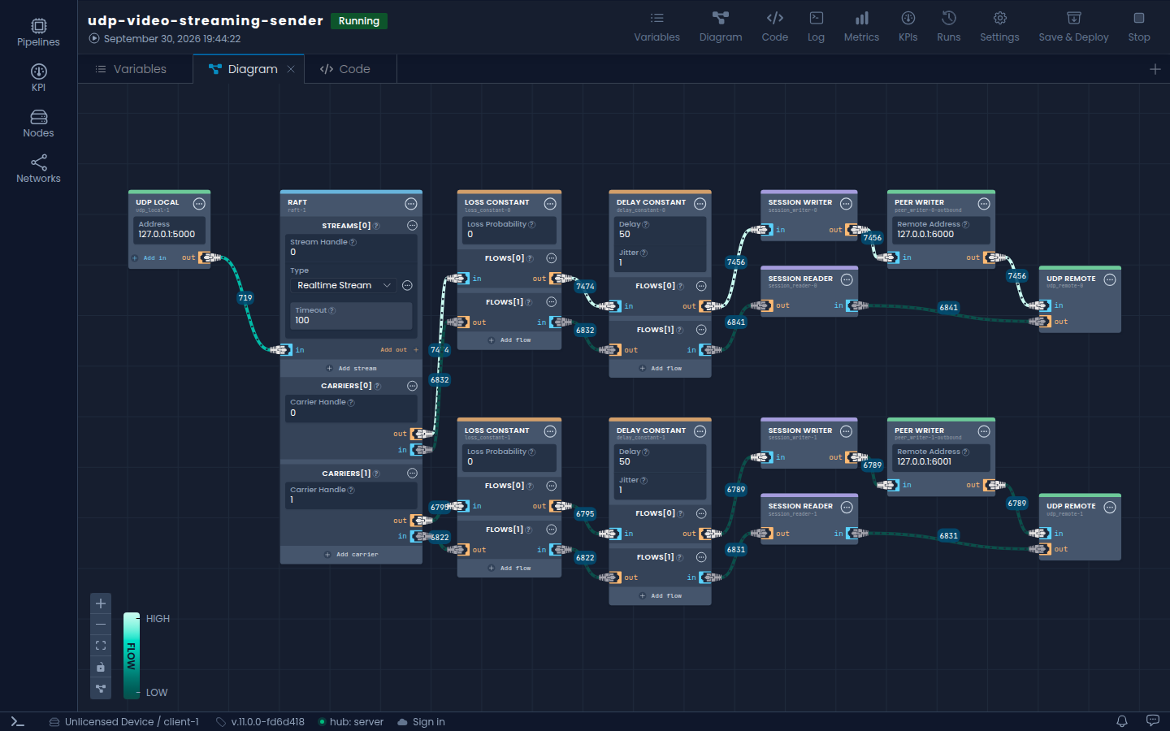The height and width of the screenshot is (731, 1170).
Task: Open notifications bell in status bar
Action: point(1122,721)
